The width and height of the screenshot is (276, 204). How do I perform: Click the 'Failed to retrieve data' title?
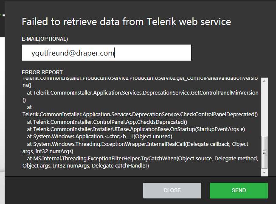coord(126,22)
